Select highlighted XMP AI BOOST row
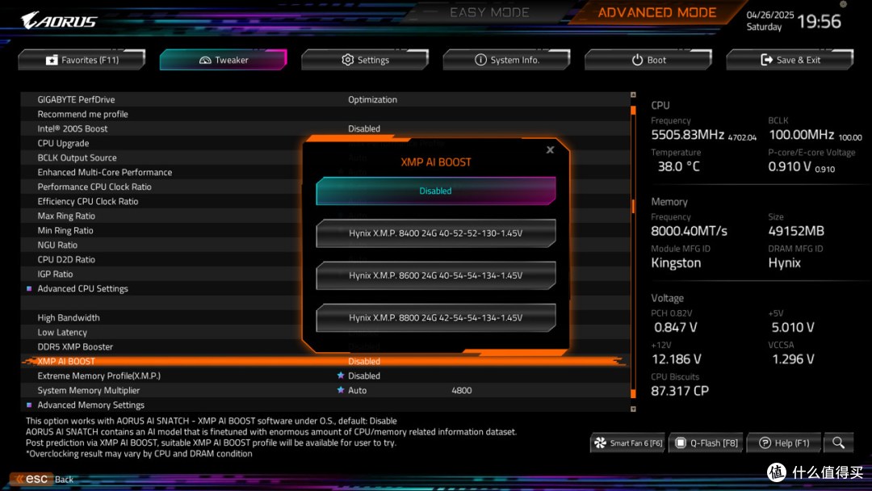The width and height of the screenshot is (872, 491). click(x=325, y=361)
